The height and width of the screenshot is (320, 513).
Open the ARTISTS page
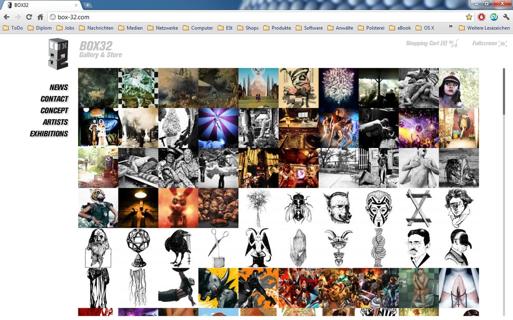point(55,122)
